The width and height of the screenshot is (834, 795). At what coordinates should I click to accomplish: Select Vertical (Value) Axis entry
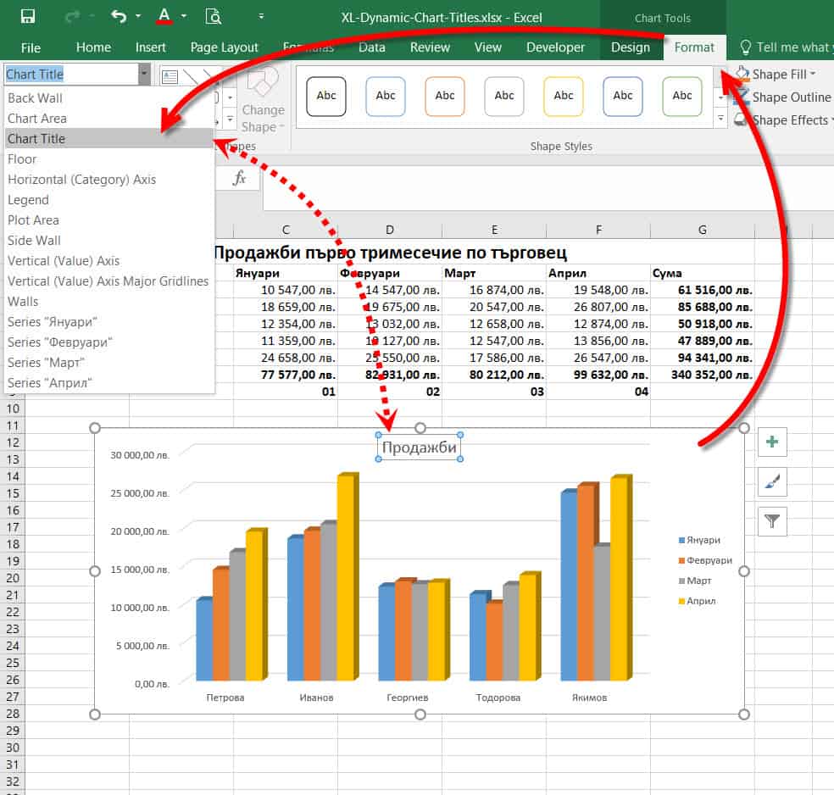coord(109,260)
